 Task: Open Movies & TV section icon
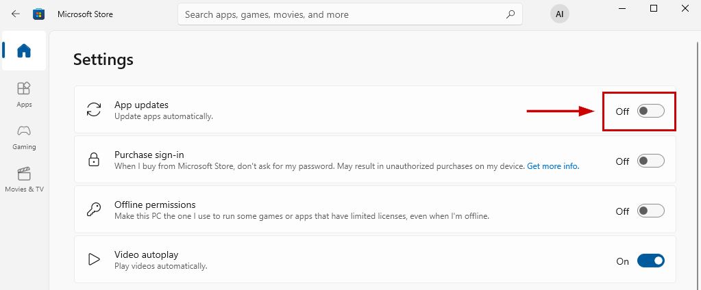click(x=24, y=174)
